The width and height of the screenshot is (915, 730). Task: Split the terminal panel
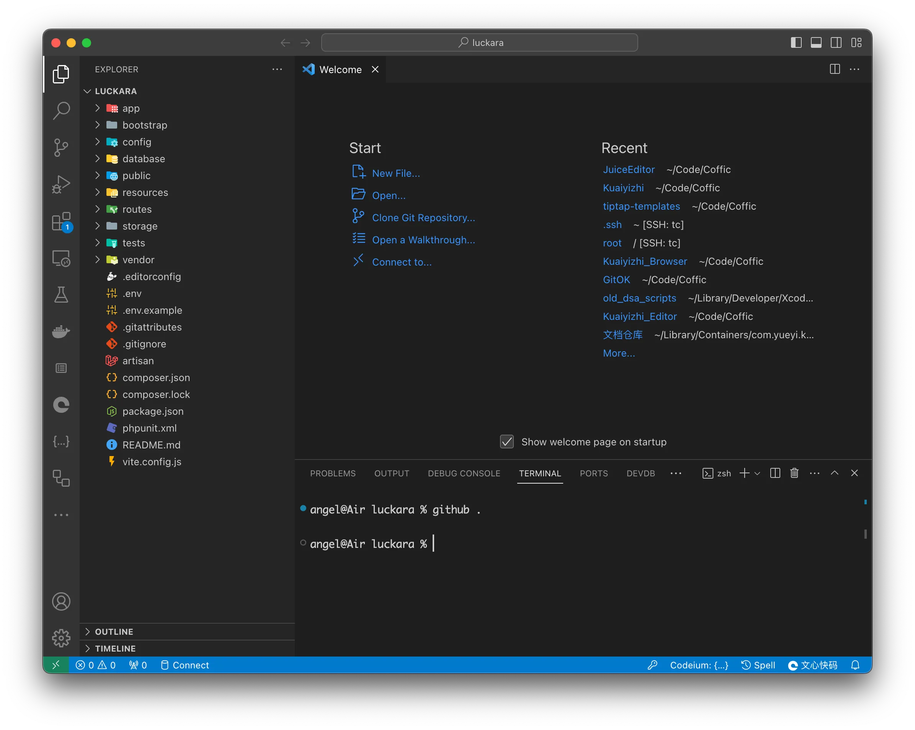coord(774,473)
